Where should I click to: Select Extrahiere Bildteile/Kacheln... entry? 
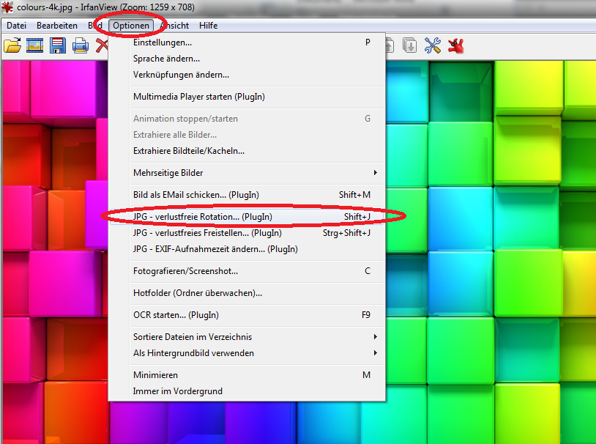point(247,151)
